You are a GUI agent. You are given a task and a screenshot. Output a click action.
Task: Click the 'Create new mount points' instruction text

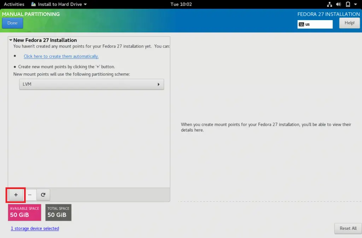pyautogui.click(x=66, y=67)
